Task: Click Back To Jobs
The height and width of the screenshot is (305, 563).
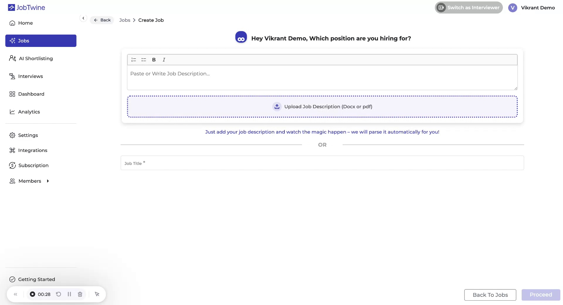Action: tap(490, 295)
